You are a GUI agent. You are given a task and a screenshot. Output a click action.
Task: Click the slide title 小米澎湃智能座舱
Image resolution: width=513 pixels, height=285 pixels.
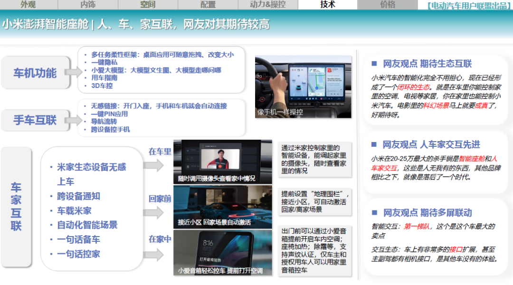[x=46, y=24]
